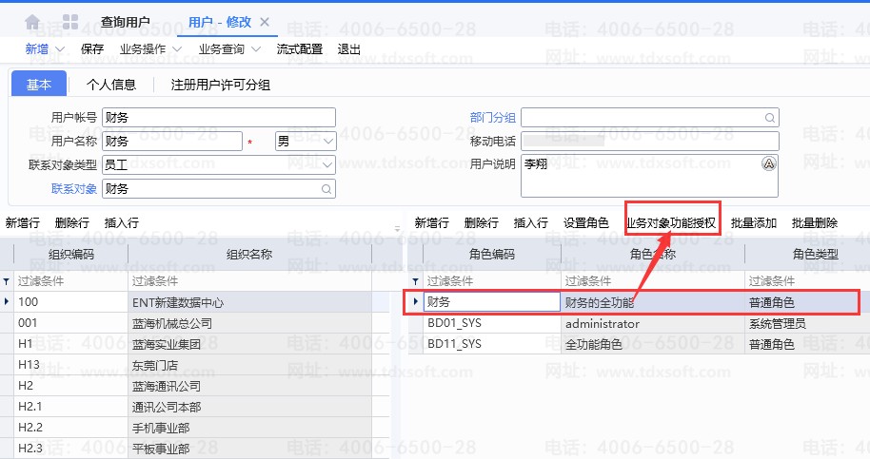This screenshot has height=459, width=870.
Task: Click 业务对象功能授权 button
Action: coord(671,223)
